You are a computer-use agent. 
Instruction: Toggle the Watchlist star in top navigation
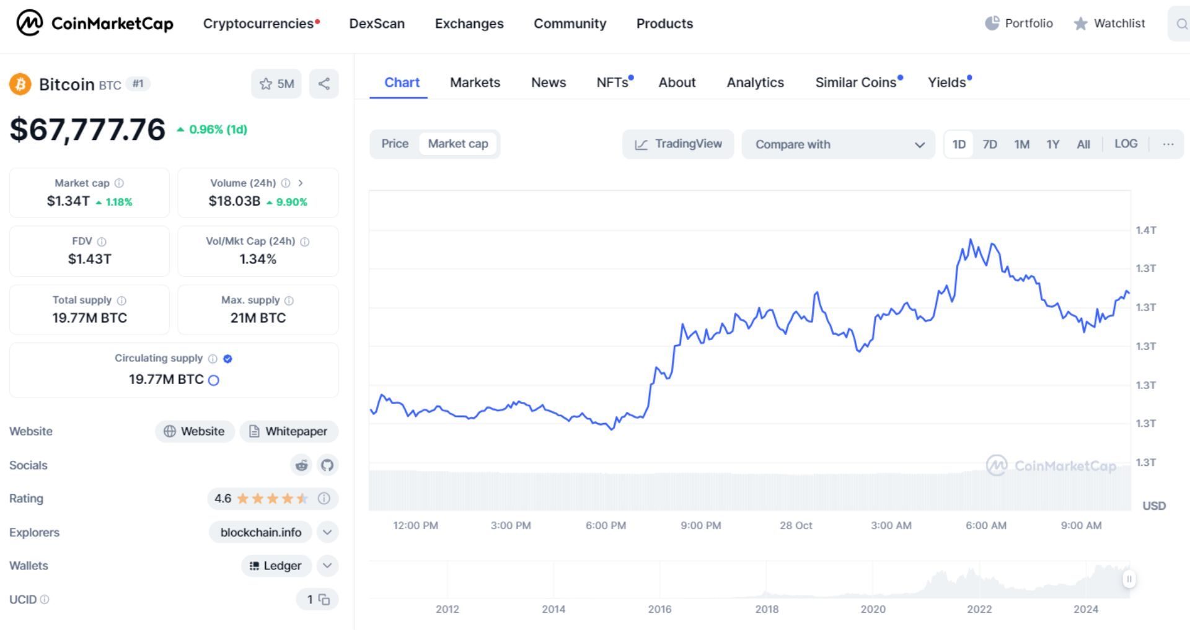click(1109, 24)
